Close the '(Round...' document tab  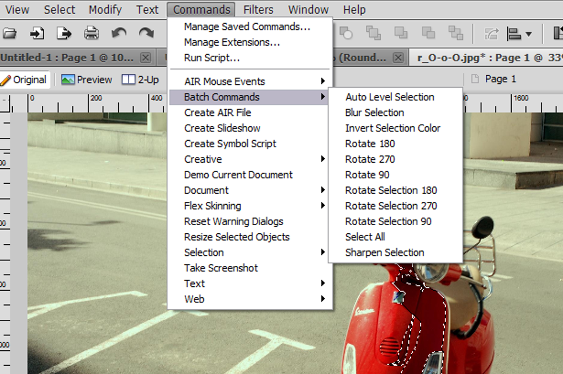click(x=398, y=58)
